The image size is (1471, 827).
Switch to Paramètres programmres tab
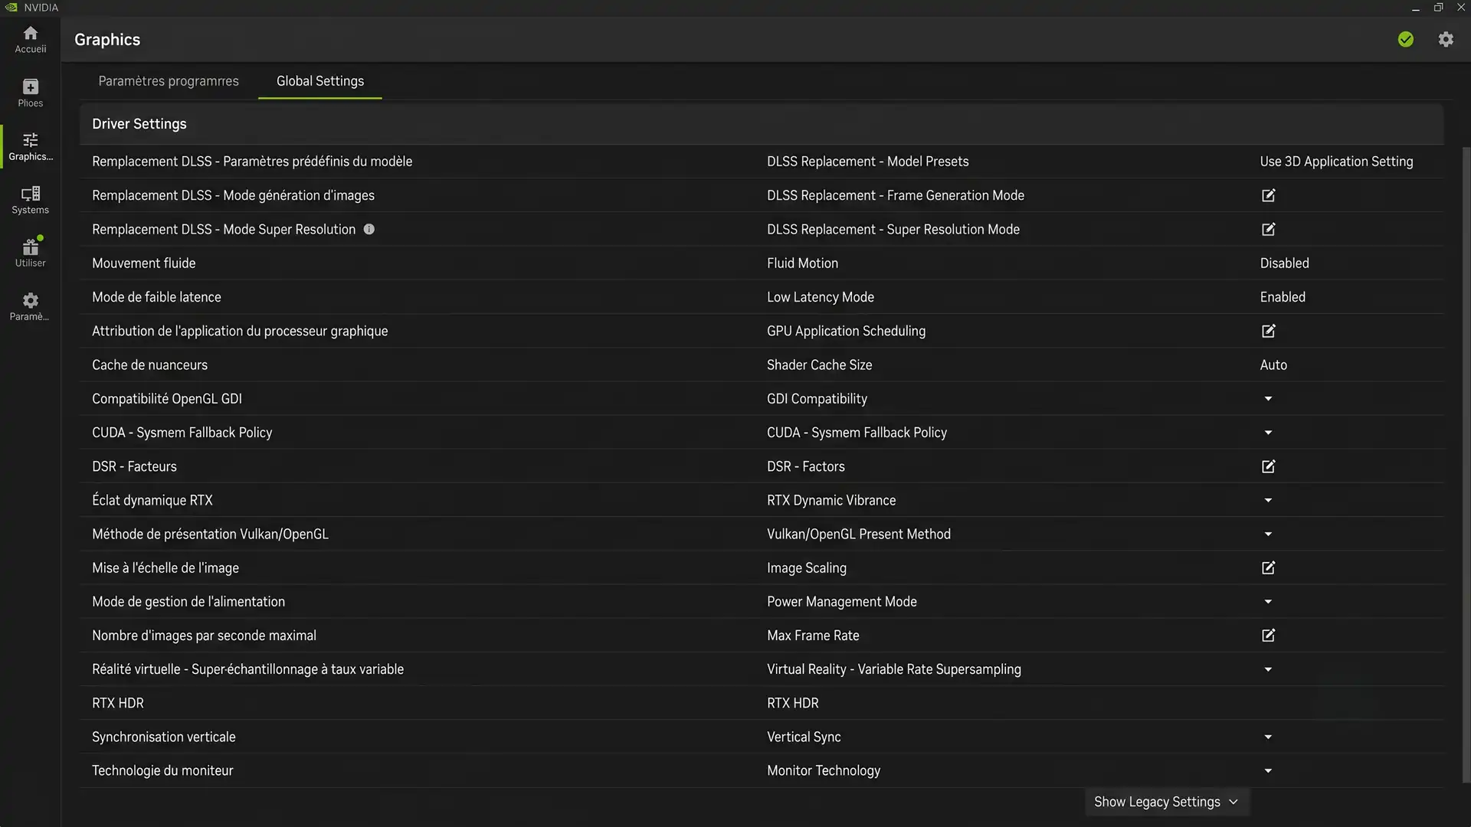pos(169,80)
